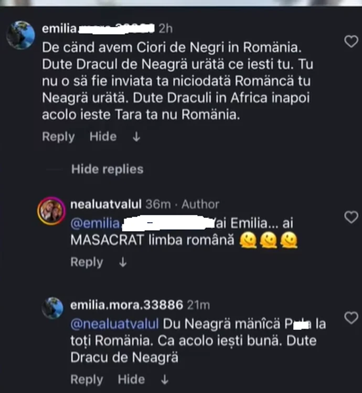Click down arrow beside nealuatvalul's Reply button
Viewport: 362px width, 393px height.
123,262
